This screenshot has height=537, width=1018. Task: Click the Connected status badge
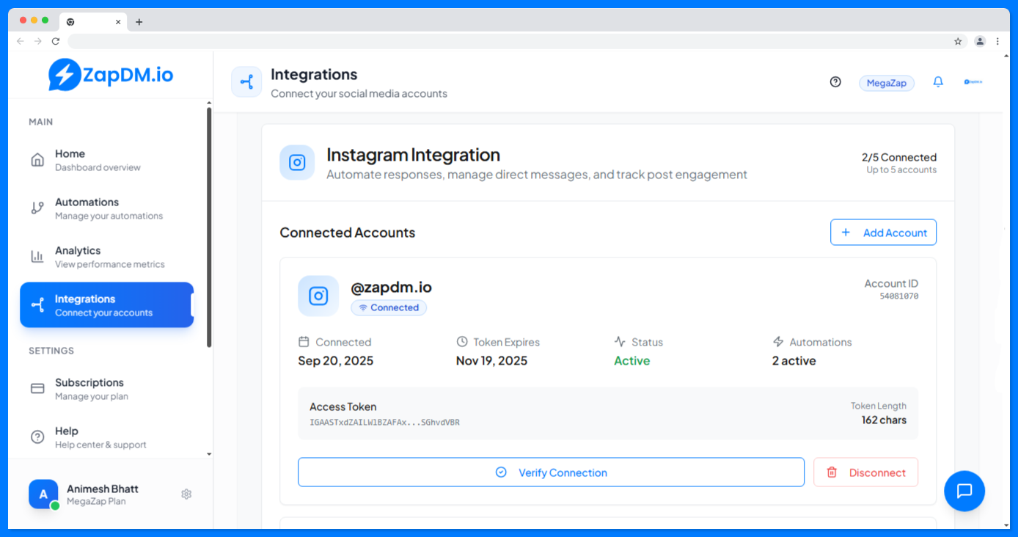pyautogui.click(x=389, y=308)
